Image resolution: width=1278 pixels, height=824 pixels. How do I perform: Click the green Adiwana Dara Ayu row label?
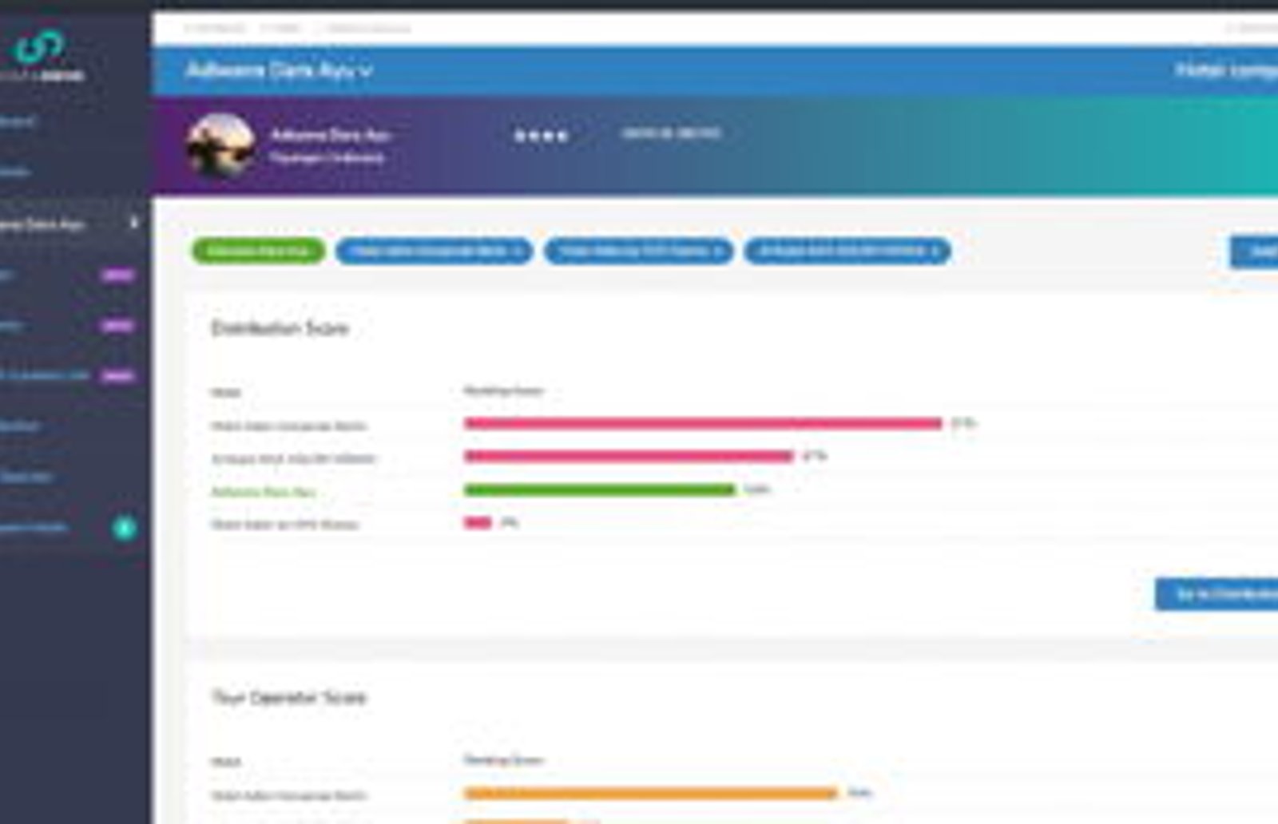point(263,492)
